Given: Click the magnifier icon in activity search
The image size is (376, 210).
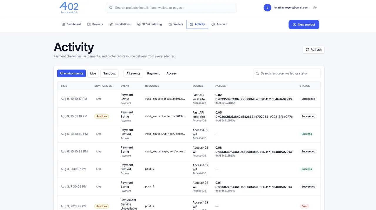Looking at the screenshot, I should [257, 73].
